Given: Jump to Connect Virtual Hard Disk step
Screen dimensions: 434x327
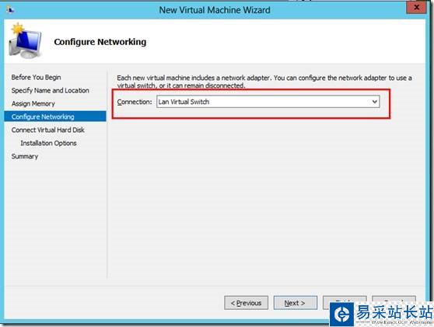Looking at the screenshot, I should click(x=48, y=130).
